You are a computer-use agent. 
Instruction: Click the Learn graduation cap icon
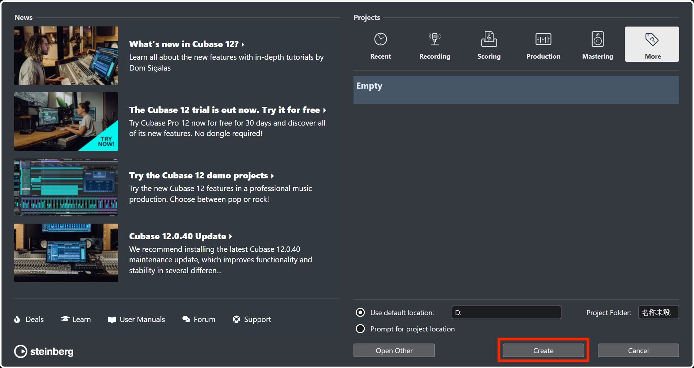pos(65,319)
